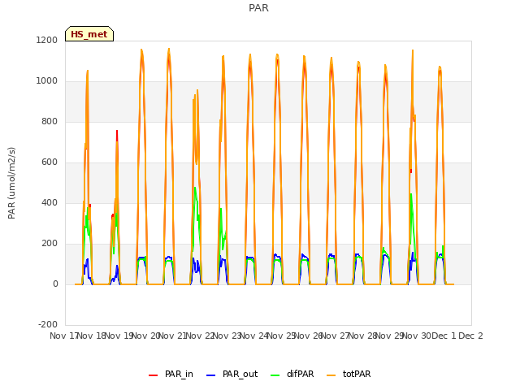Toggle the difPAR legend entry
Viewport: 520px width, 390px height.
292,374
